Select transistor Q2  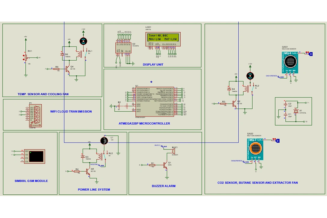coord(234,103)
